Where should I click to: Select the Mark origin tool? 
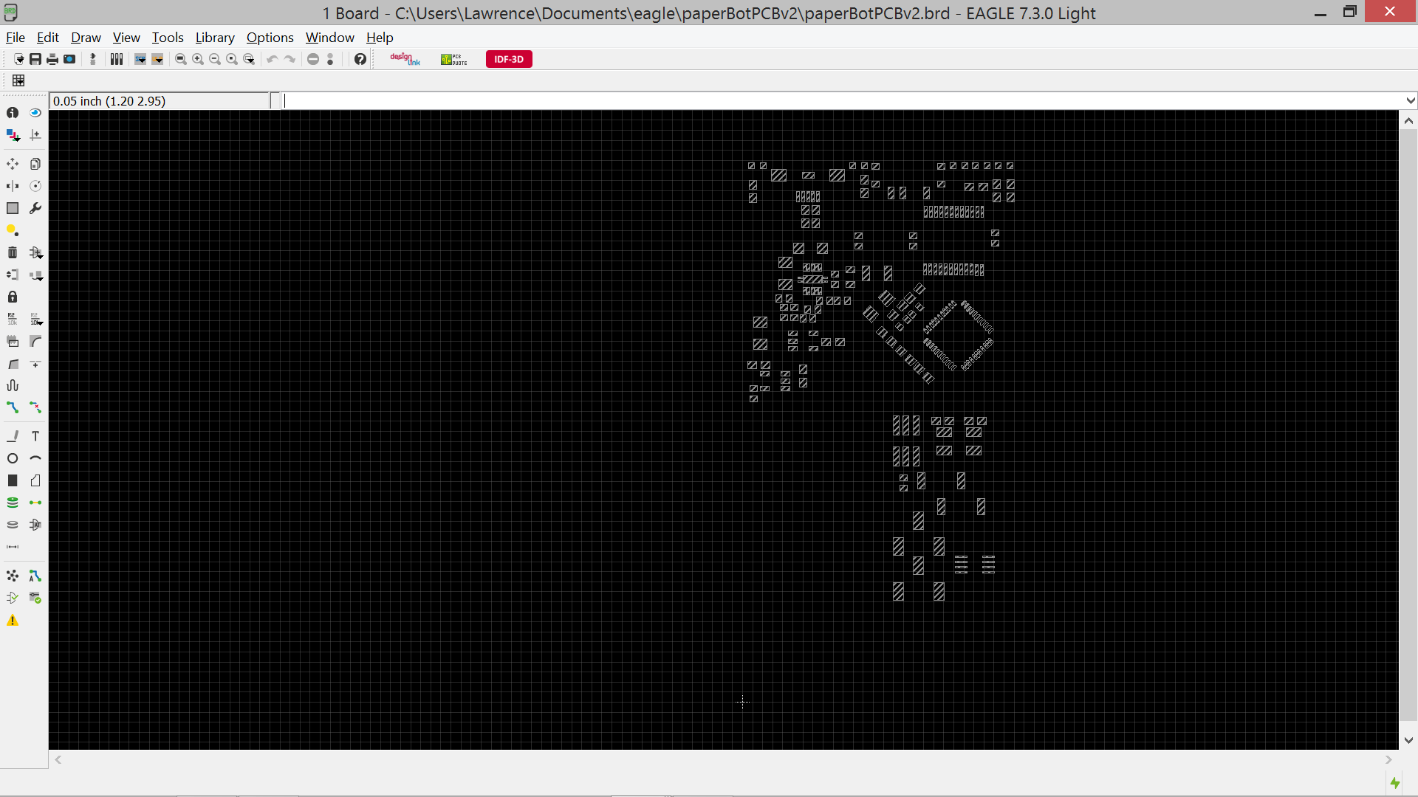click(x=35, y=135)
